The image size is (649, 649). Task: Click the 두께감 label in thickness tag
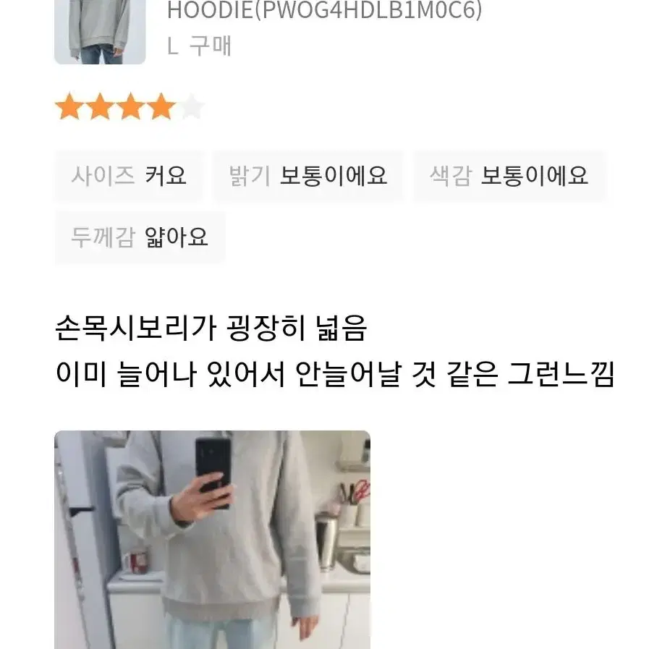tap(103, 237)
